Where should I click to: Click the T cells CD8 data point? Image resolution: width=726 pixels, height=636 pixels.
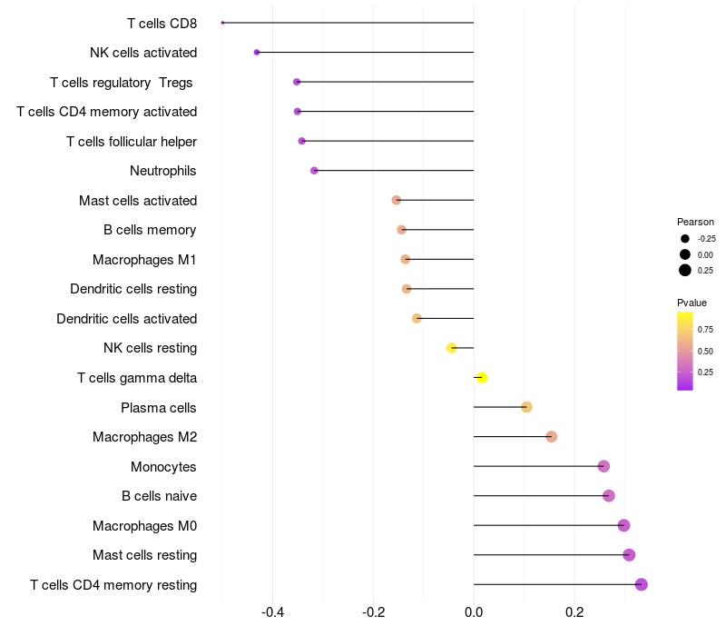[222, 23]
